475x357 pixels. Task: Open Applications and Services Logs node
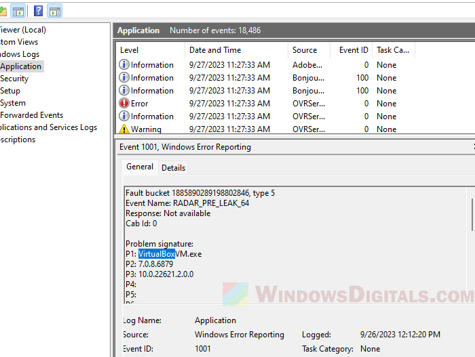click(48, 127)
